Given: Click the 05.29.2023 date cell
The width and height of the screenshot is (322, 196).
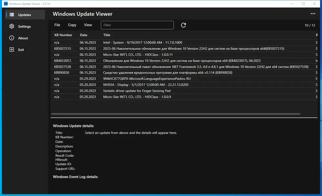Looking at the screenshot, I should pos(88,79).
